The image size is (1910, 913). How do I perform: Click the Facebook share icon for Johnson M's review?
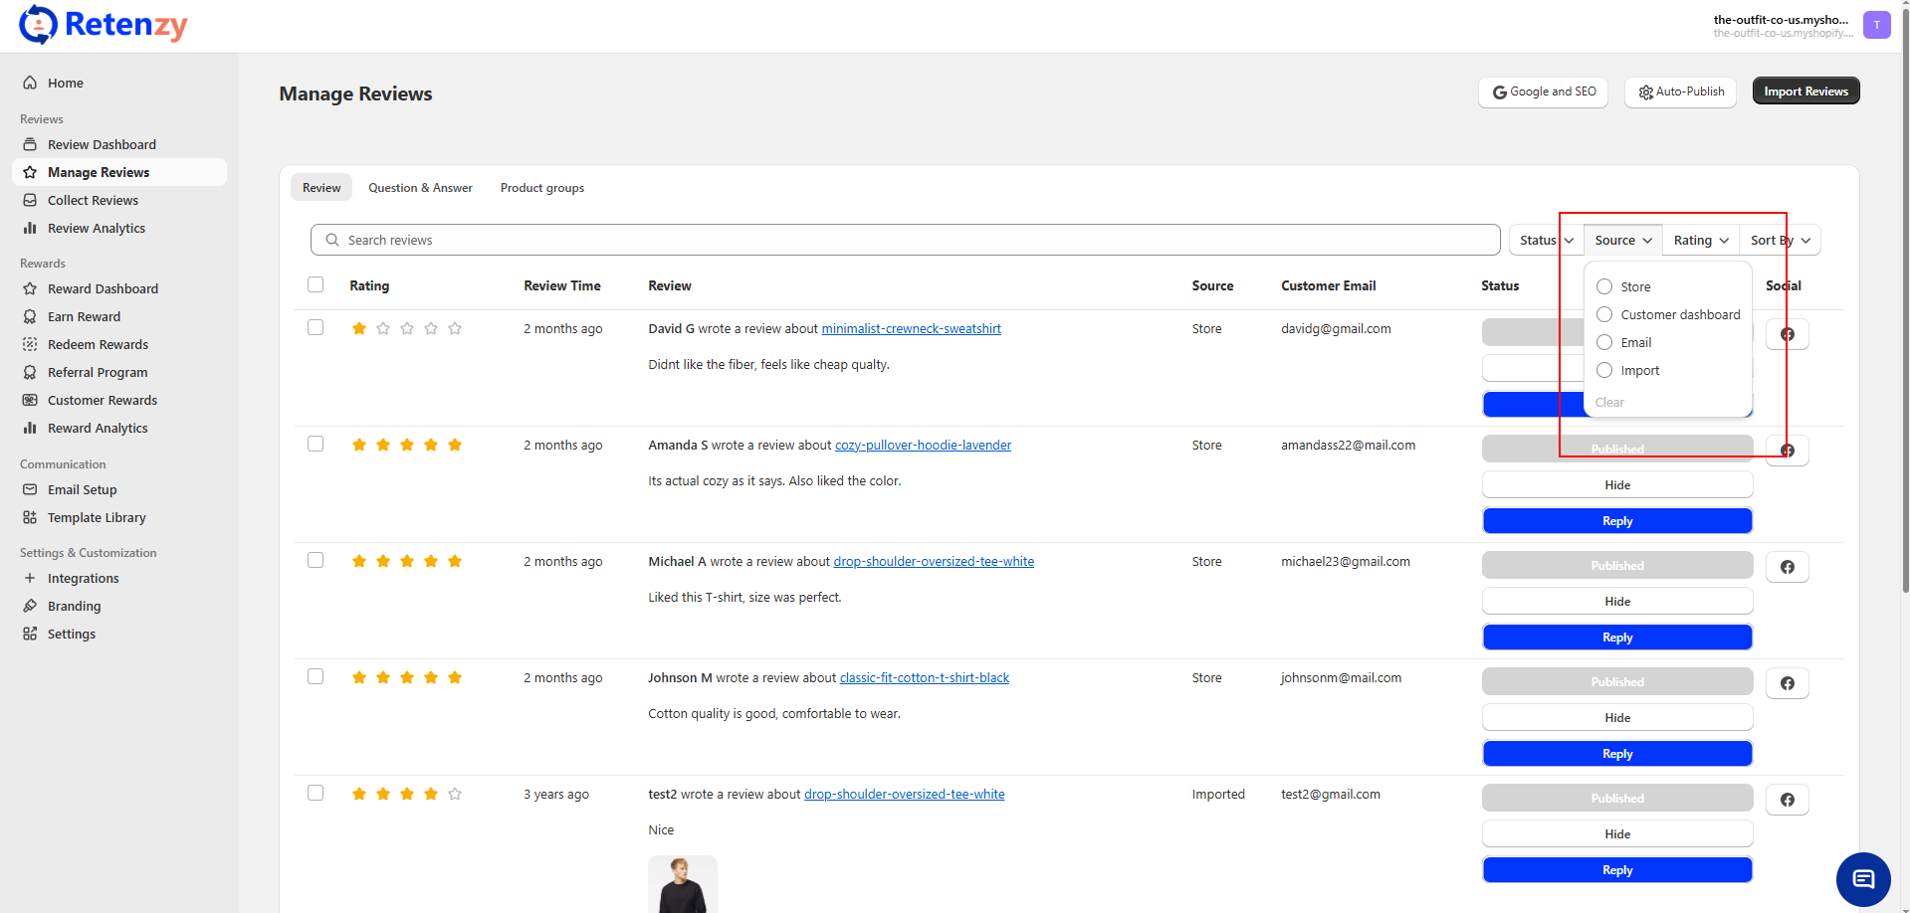tap(1787, 683)
